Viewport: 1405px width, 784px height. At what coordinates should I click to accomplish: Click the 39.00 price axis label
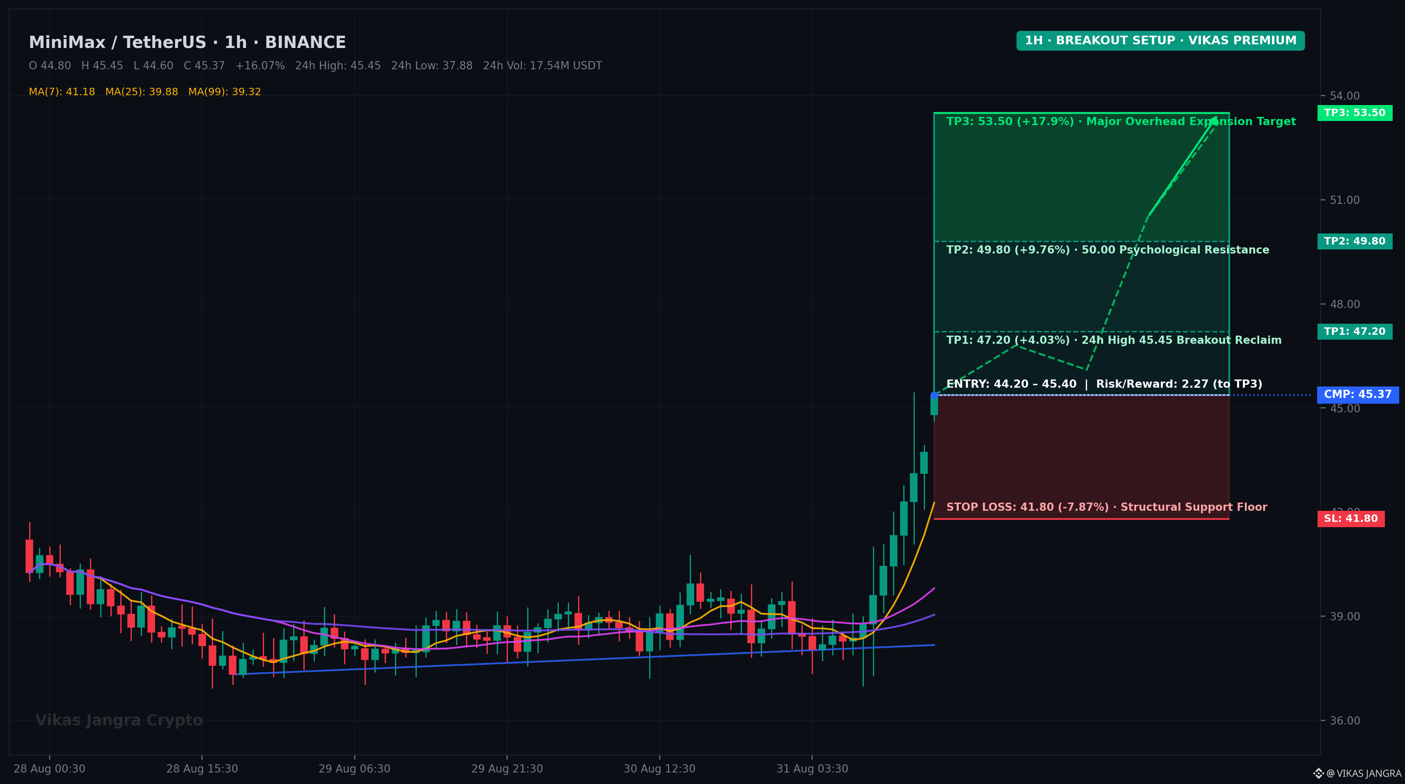click(1345, 616)
